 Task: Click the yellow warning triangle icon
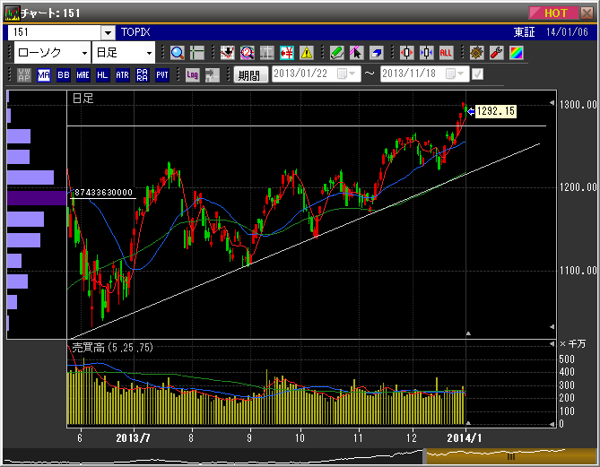(307, 53)
